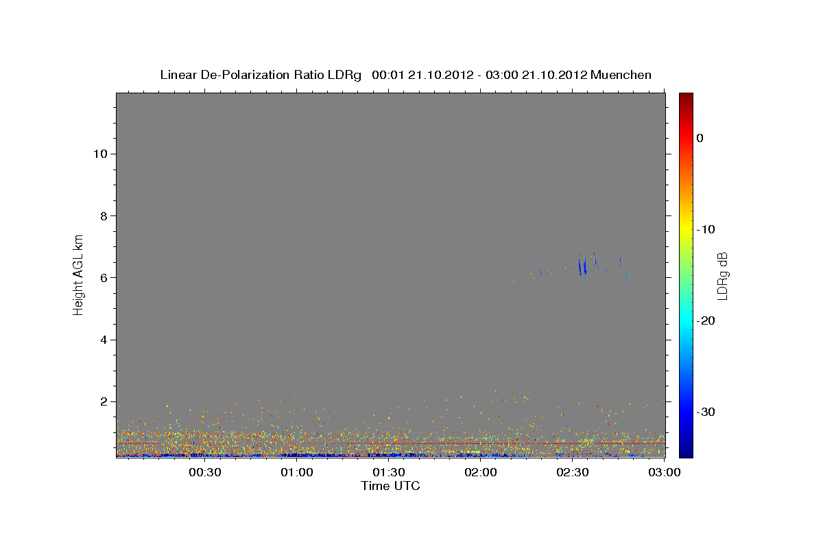Click the 'Muenchen' location label in title
The width and height of the screenshot is (823, 549).
(621, 75)
